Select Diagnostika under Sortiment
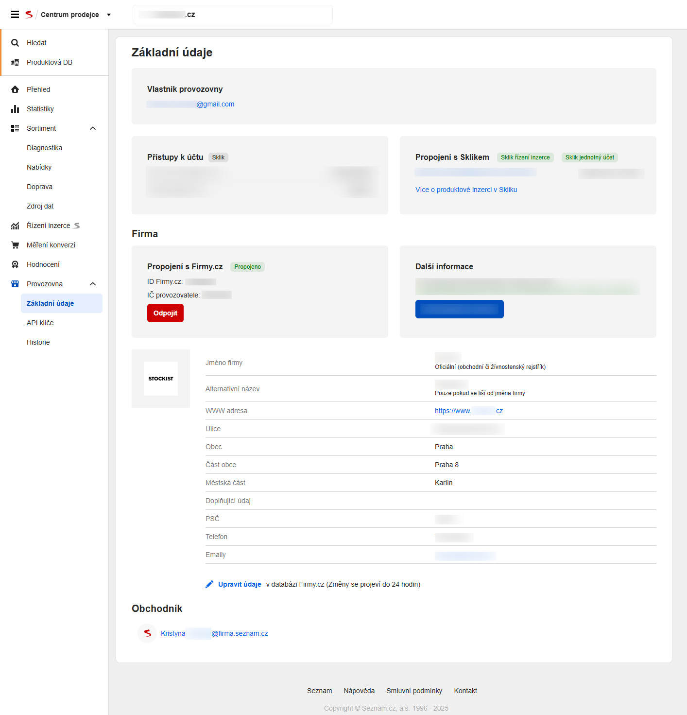This screenshot has width=687, height=715. 44,148
